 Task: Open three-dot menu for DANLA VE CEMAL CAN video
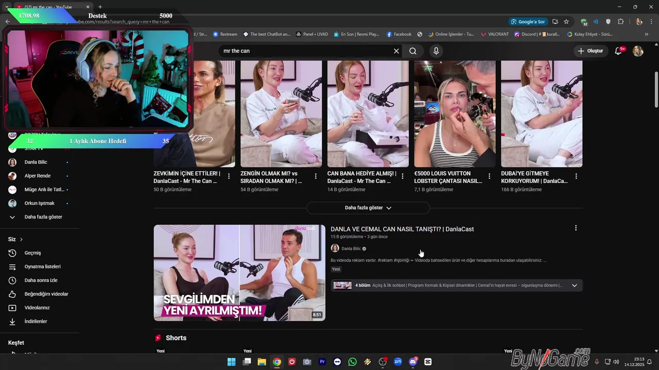pos(576,228)
